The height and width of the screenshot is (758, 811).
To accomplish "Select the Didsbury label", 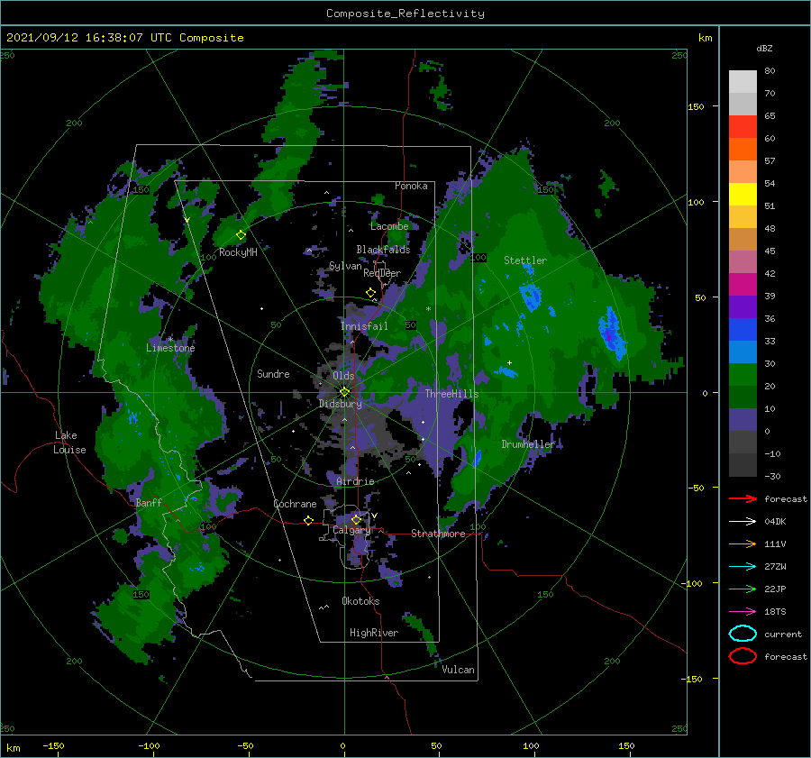I will [340, 404].
